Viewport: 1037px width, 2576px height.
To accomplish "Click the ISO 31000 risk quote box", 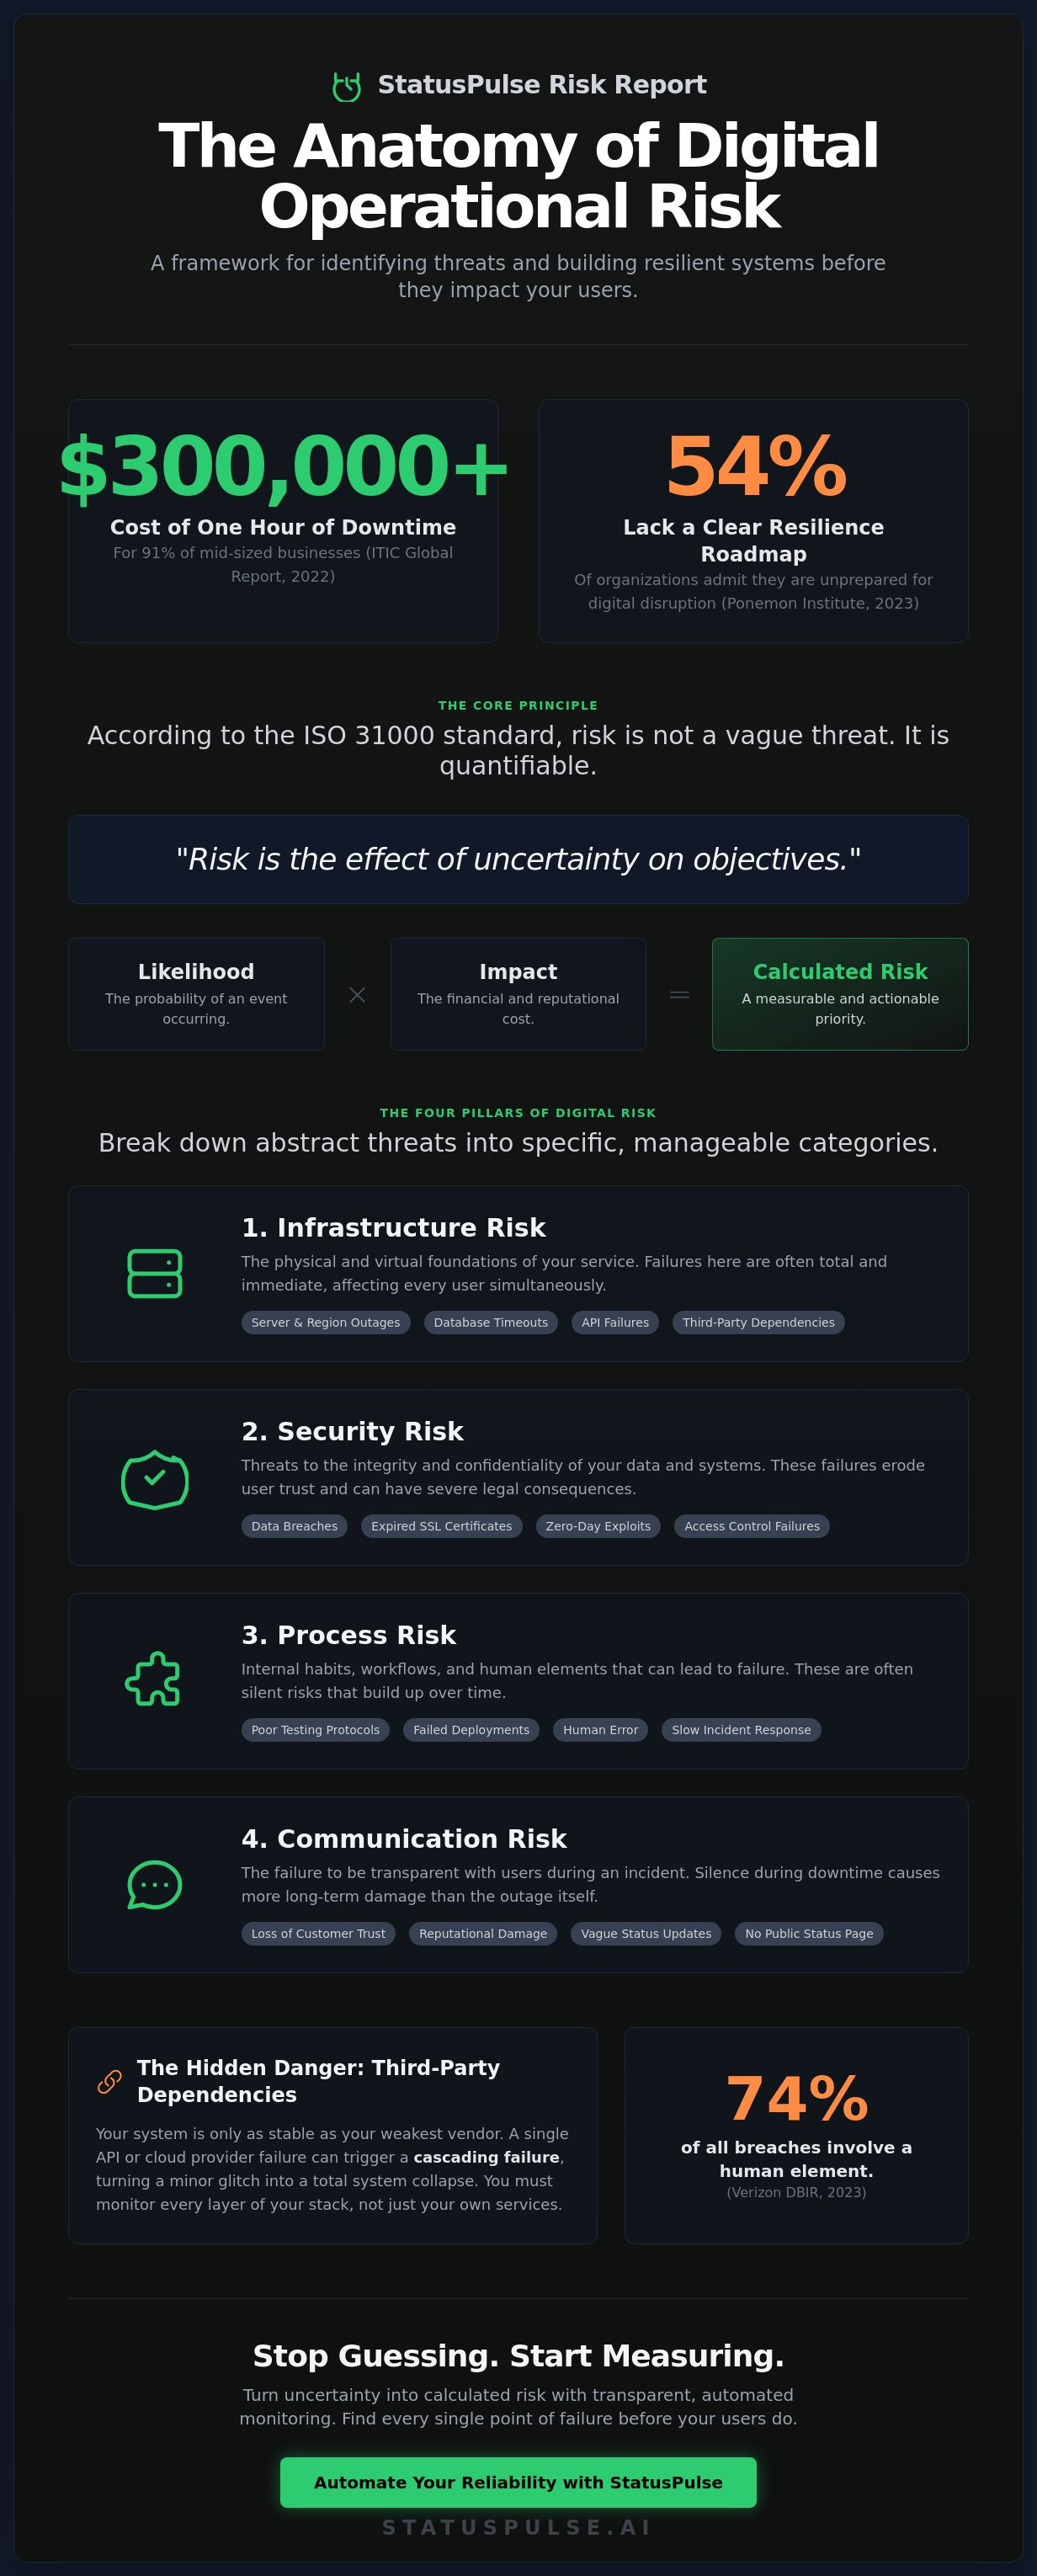I will point(518,859).
